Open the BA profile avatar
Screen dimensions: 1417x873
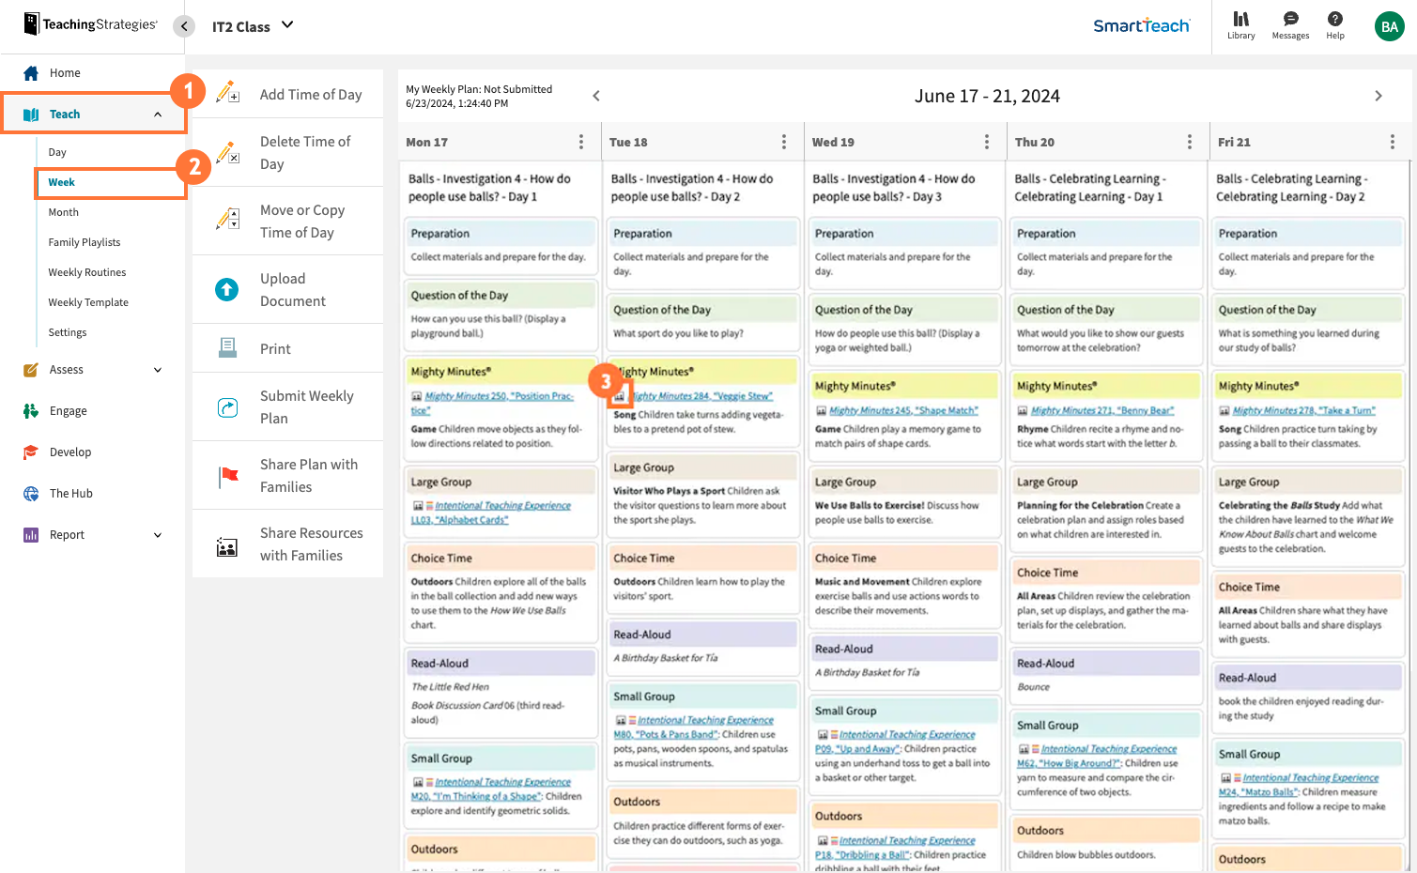coord(1389,26)
